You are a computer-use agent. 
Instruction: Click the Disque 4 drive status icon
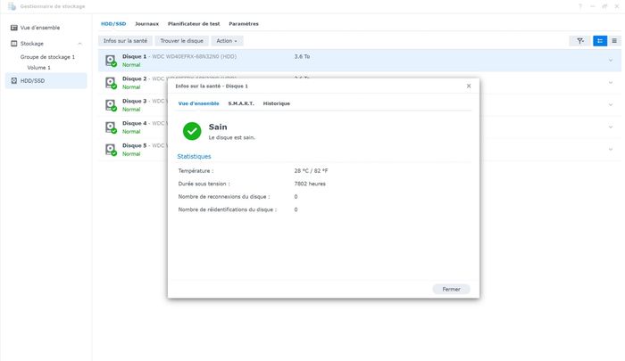pos(111,127)
